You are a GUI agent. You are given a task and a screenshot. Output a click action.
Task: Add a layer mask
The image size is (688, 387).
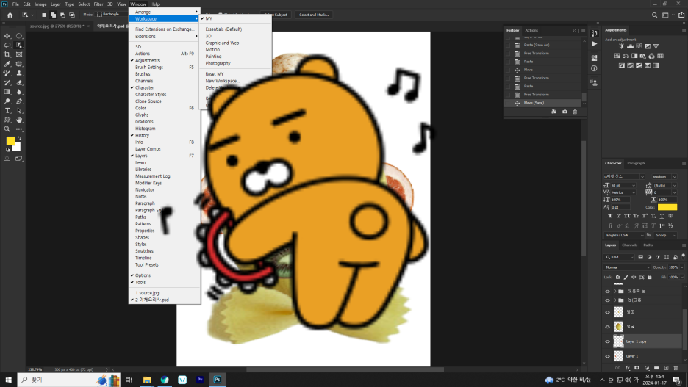[637, 368]
